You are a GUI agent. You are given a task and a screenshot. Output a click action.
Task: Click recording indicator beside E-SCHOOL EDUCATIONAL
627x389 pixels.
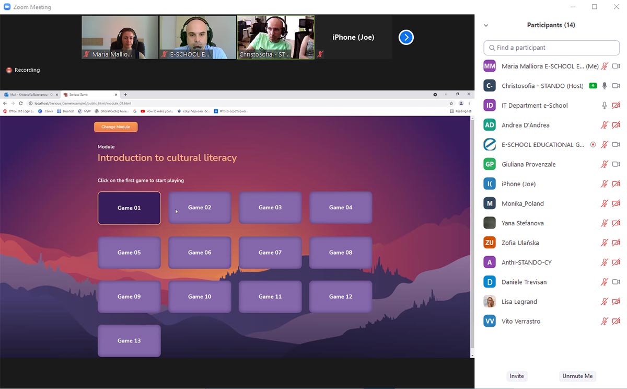593,145
